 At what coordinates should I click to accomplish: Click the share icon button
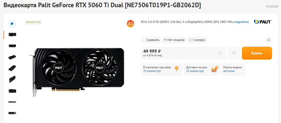(x=268, y=40)
